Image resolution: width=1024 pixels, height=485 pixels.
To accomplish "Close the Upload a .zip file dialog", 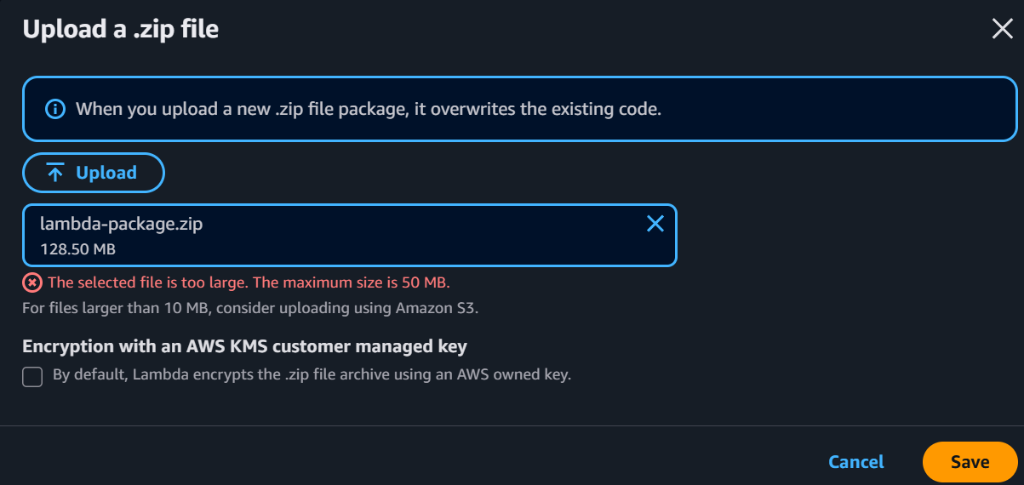I will pos(1002,29).
